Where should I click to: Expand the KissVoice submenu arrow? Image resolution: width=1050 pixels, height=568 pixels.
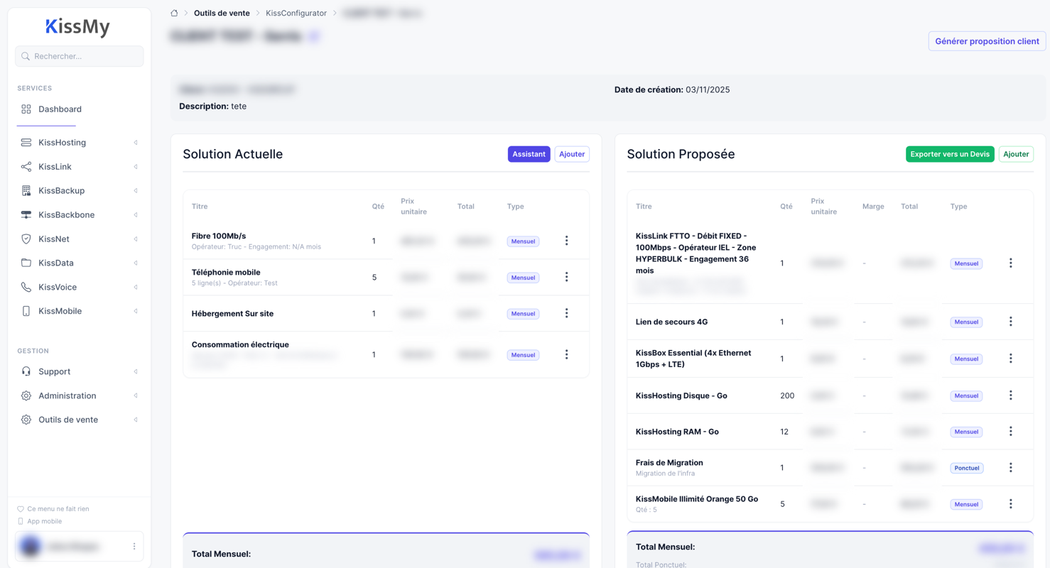click(x=136, y=287)
